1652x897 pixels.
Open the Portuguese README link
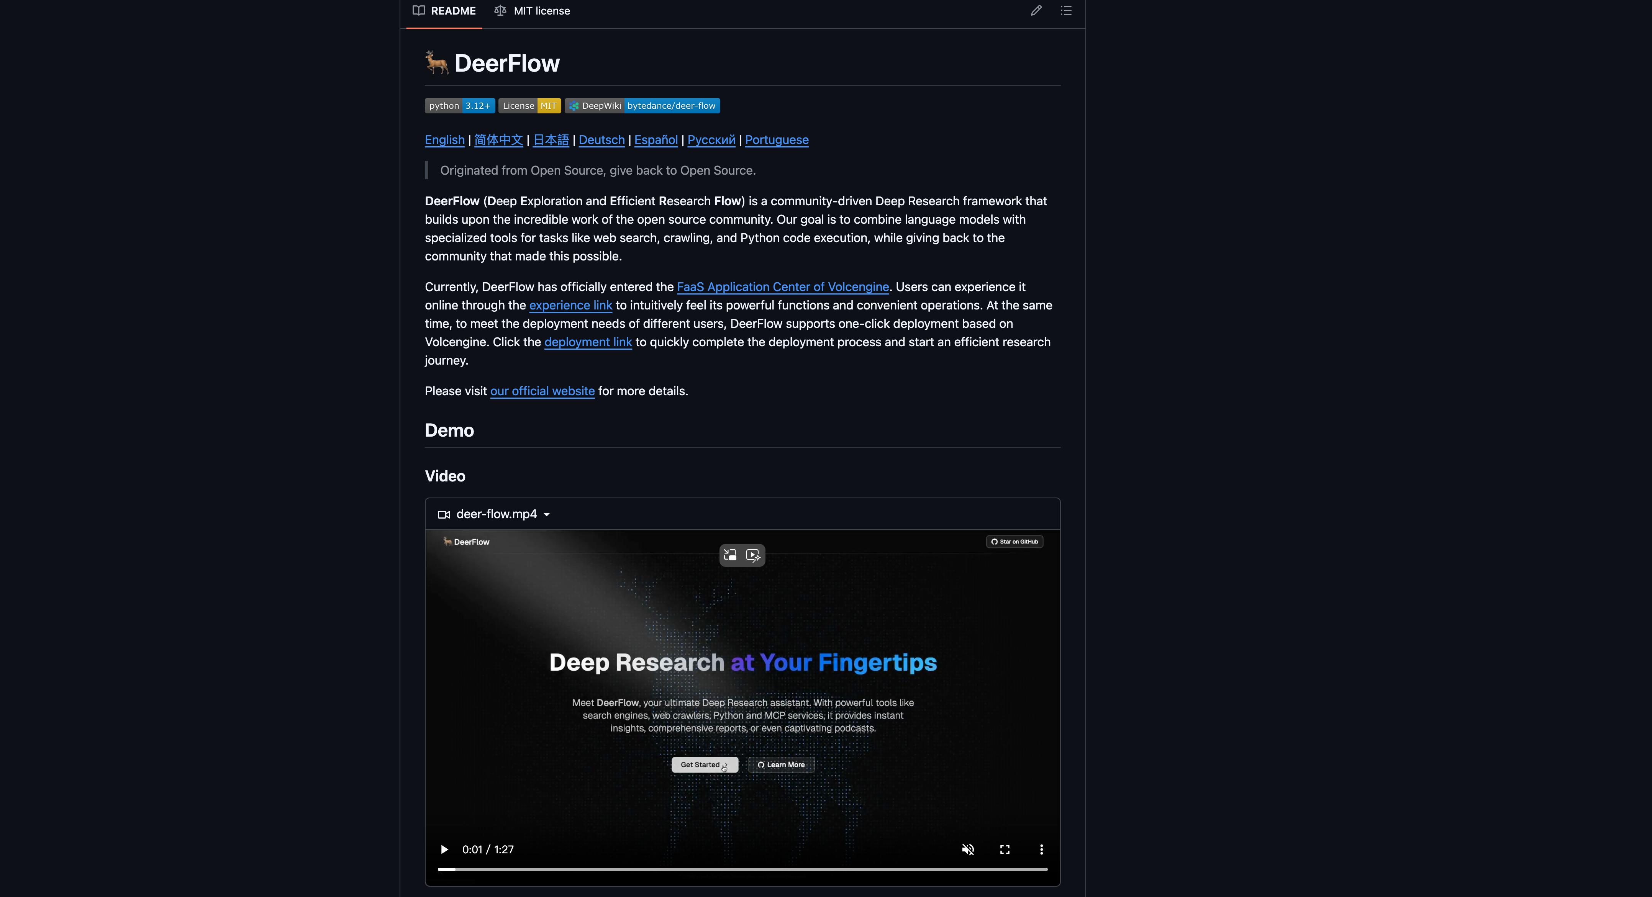[777, 140]
